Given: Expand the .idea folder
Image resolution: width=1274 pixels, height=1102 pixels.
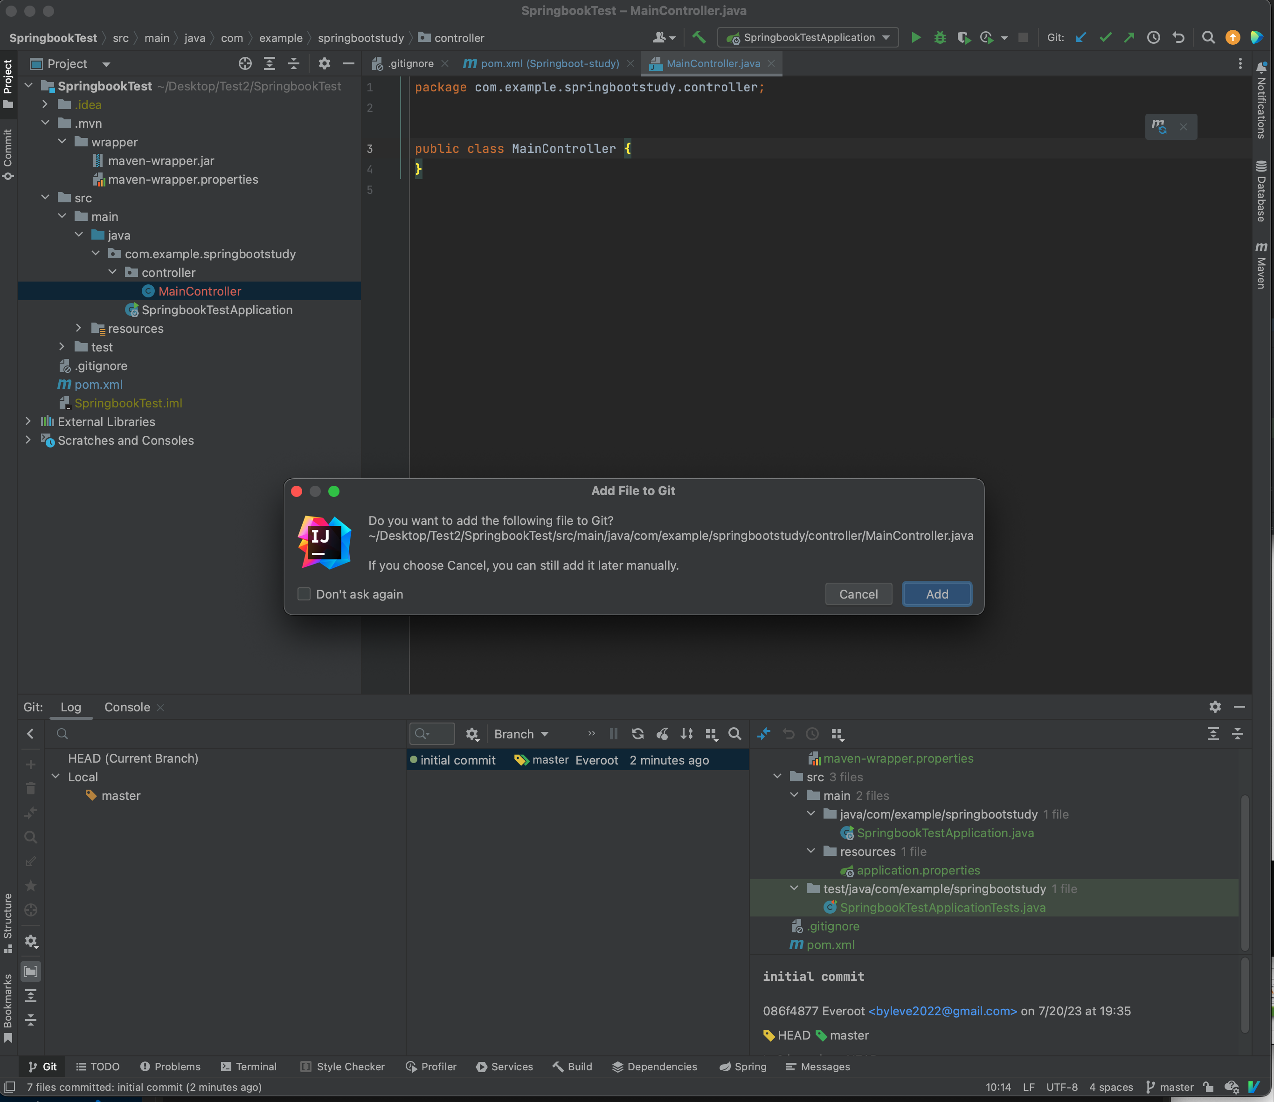Looking at the screenshot, I should pyautogui.click(x=45, y=104).
